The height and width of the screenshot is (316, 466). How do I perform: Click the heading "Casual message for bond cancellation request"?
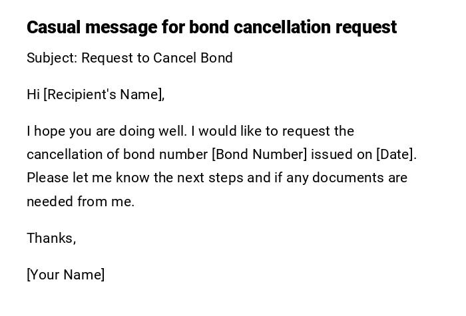(212, 27)
